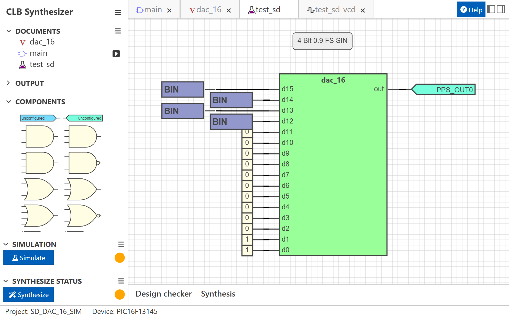The width and height of the screenshot is (509, 317).
Task: Click the Synthesize button
Action: click(29, 295)
